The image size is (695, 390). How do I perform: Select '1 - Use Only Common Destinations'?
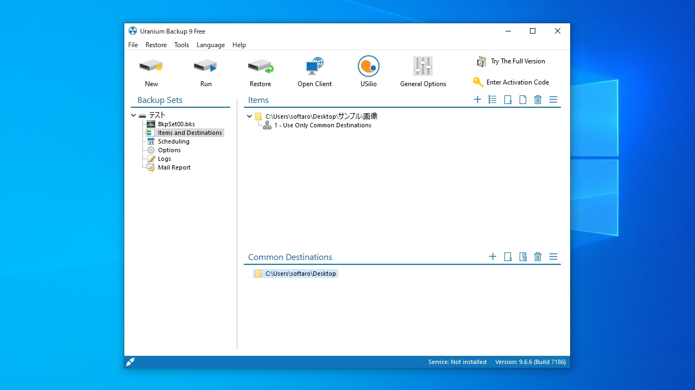[x=323, y=125]
